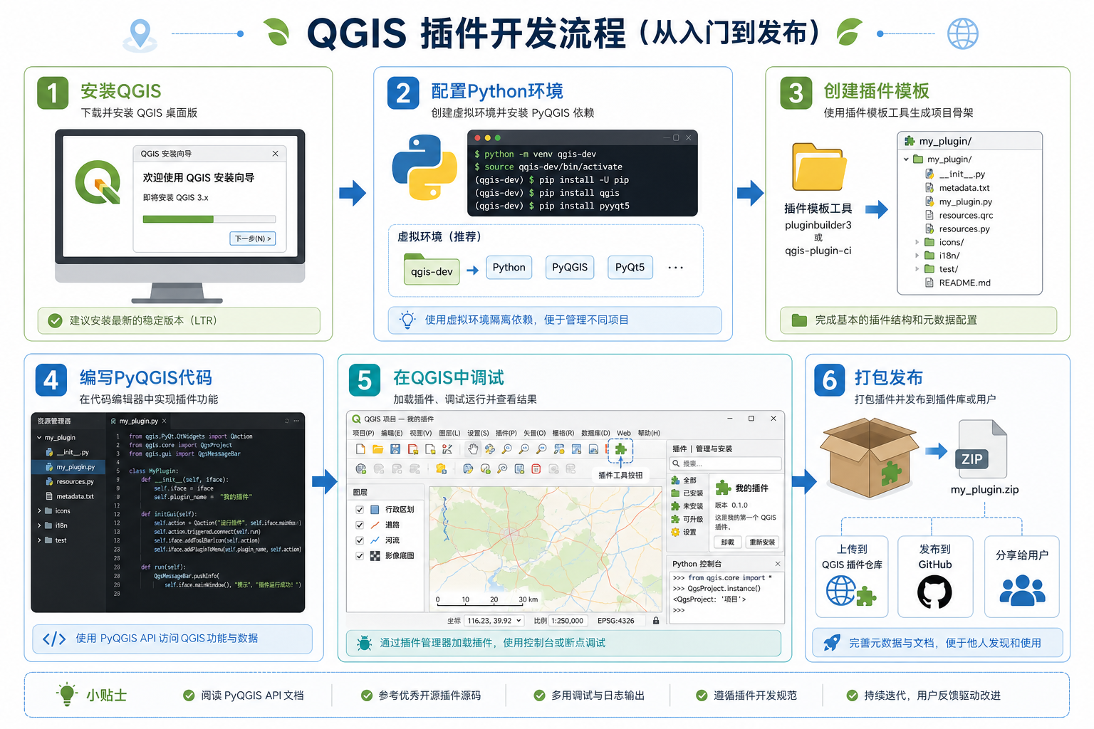1094x729 pixels.
Task: Click the map canvas scale bar
Action: (487, 600)
